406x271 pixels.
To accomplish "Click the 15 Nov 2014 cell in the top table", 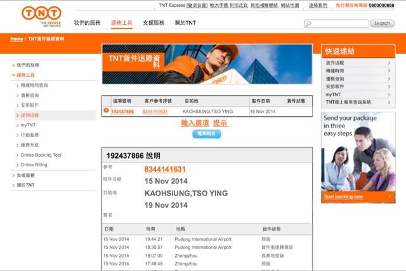I will click(263, 112).
